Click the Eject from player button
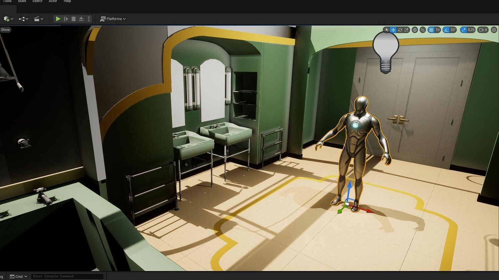This screenshot has width=499, height=280. point(81,19)
